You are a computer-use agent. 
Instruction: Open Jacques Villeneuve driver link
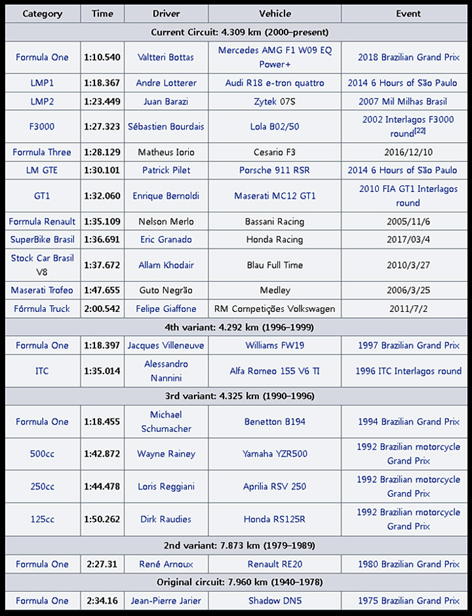coord(166,345)
